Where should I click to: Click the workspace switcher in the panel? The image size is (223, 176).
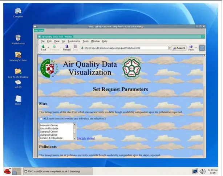[17, 171]
